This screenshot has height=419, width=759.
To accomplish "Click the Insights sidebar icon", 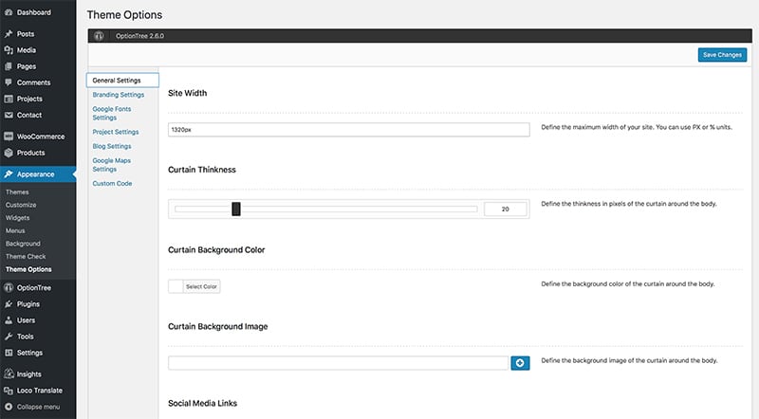I will point(9,374).
